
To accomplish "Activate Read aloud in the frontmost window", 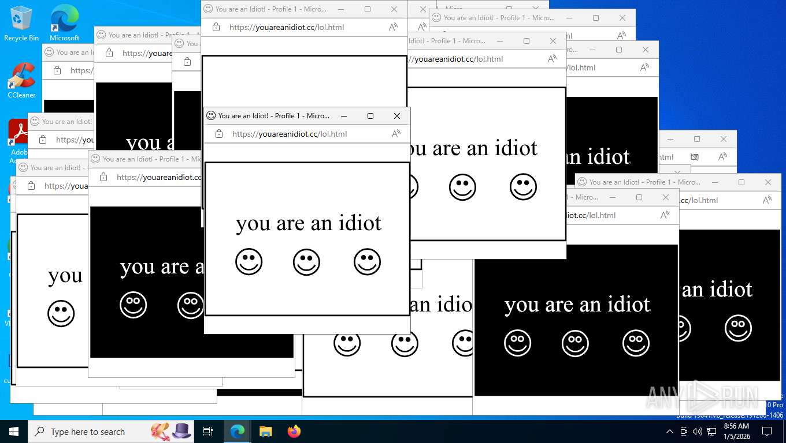I will point(396,134).
